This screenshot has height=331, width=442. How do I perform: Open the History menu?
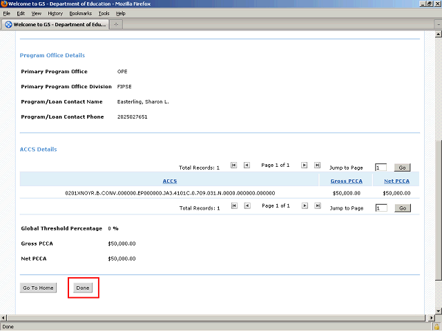pos(55,14)
